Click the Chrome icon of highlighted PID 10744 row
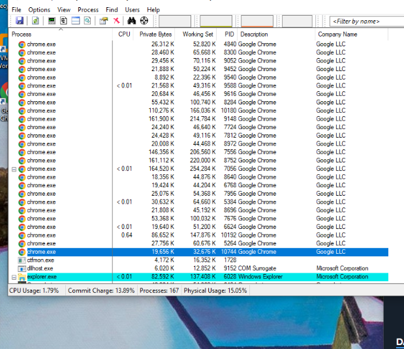The image size is (404, 349). point(22,252)
